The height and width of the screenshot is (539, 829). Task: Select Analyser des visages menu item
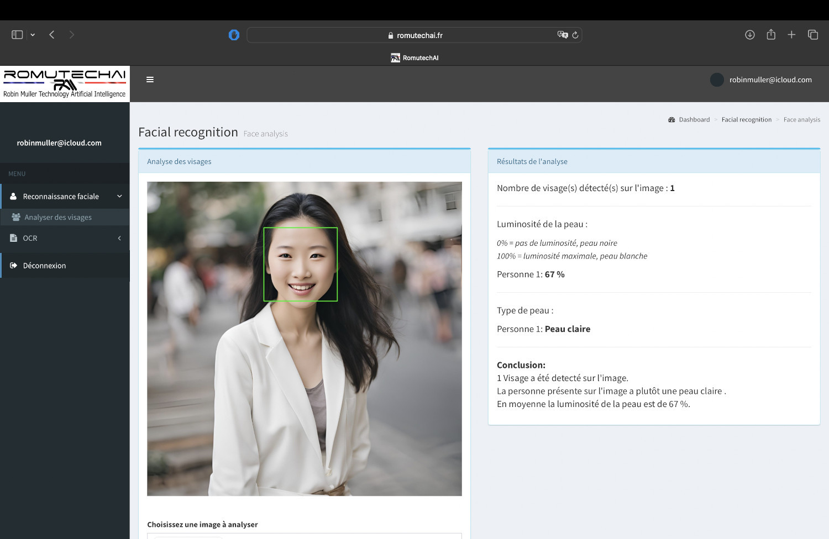(58, 218)
